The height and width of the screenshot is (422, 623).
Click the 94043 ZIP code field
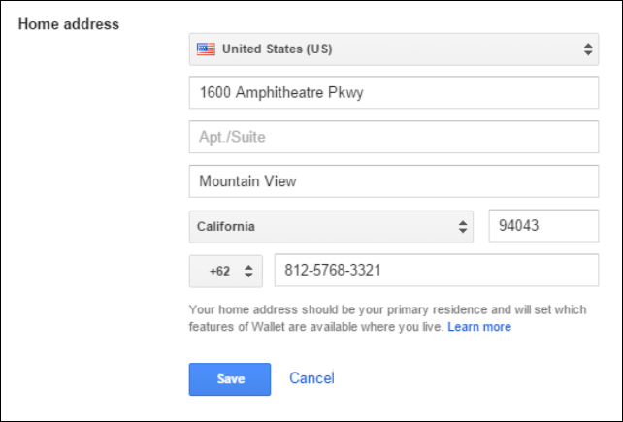(543, 226)
